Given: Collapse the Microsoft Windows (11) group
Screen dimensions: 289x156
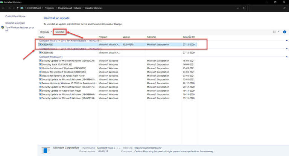Looking at the screenshot, I should (287, 57).
